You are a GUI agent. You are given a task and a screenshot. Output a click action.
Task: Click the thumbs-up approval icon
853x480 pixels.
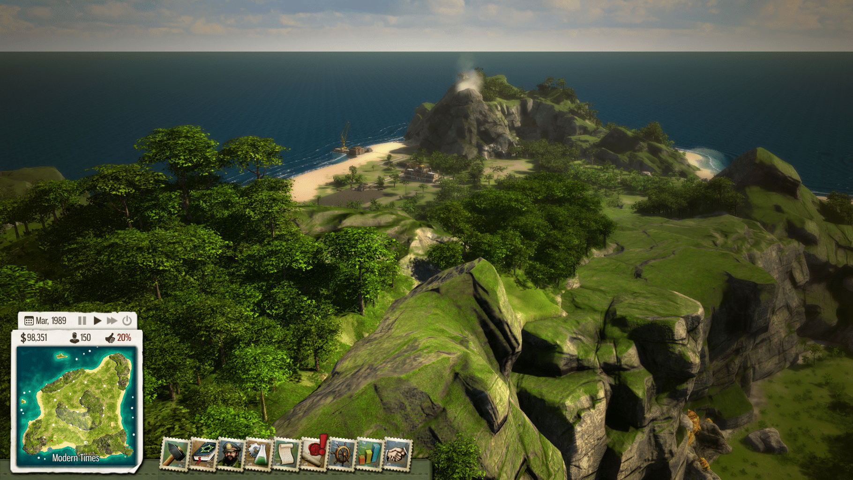110,338
